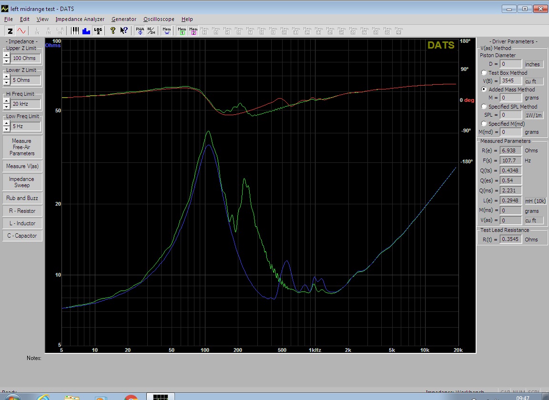Select the Z impedance analyzer mode icon
549x400 pixels.
click(10, 31)
